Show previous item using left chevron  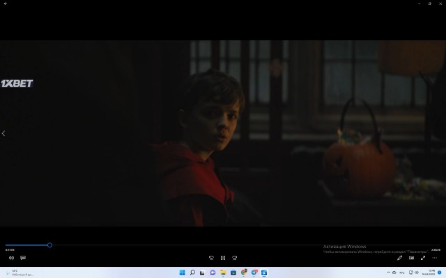click(x=3, y=133)
